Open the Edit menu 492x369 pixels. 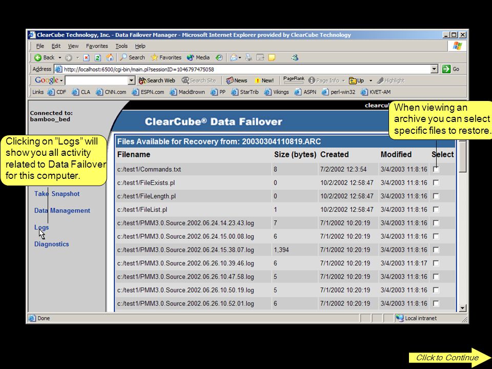click(x=56, y=46)
